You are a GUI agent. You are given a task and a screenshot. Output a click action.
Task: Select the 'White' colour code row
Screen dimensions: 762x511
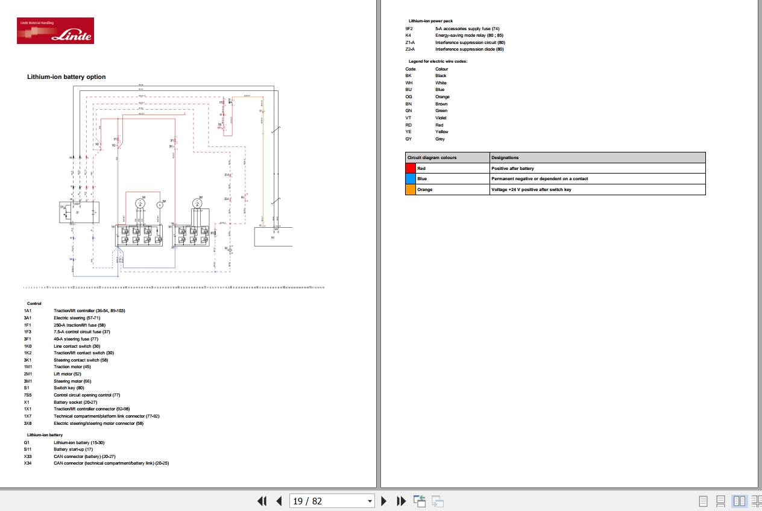click(x=426, y=83)
